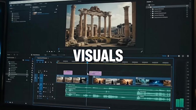Play the preview with the blue triangle
Image resolution: width=196 pixels, height=110 pixels.
tap(59, 49)
